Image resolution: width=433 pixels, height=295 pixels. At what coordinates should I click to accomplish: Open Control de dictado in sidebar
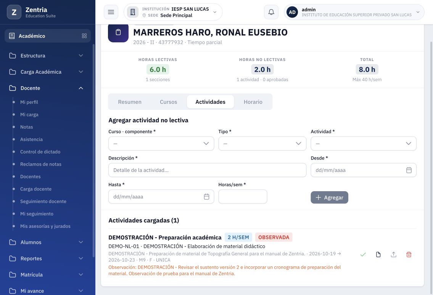pyautogui.click(x=40, y=152)
